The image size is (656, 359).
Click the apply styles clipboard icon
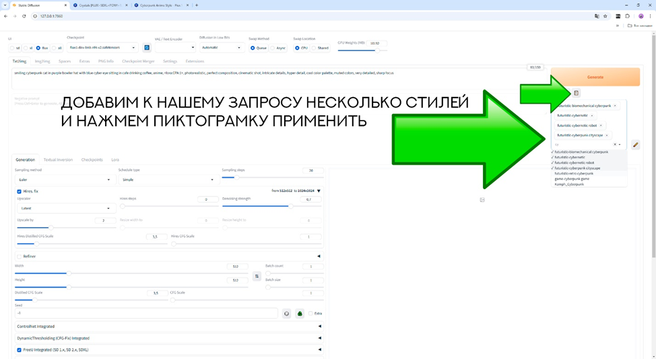pos(576,93)
